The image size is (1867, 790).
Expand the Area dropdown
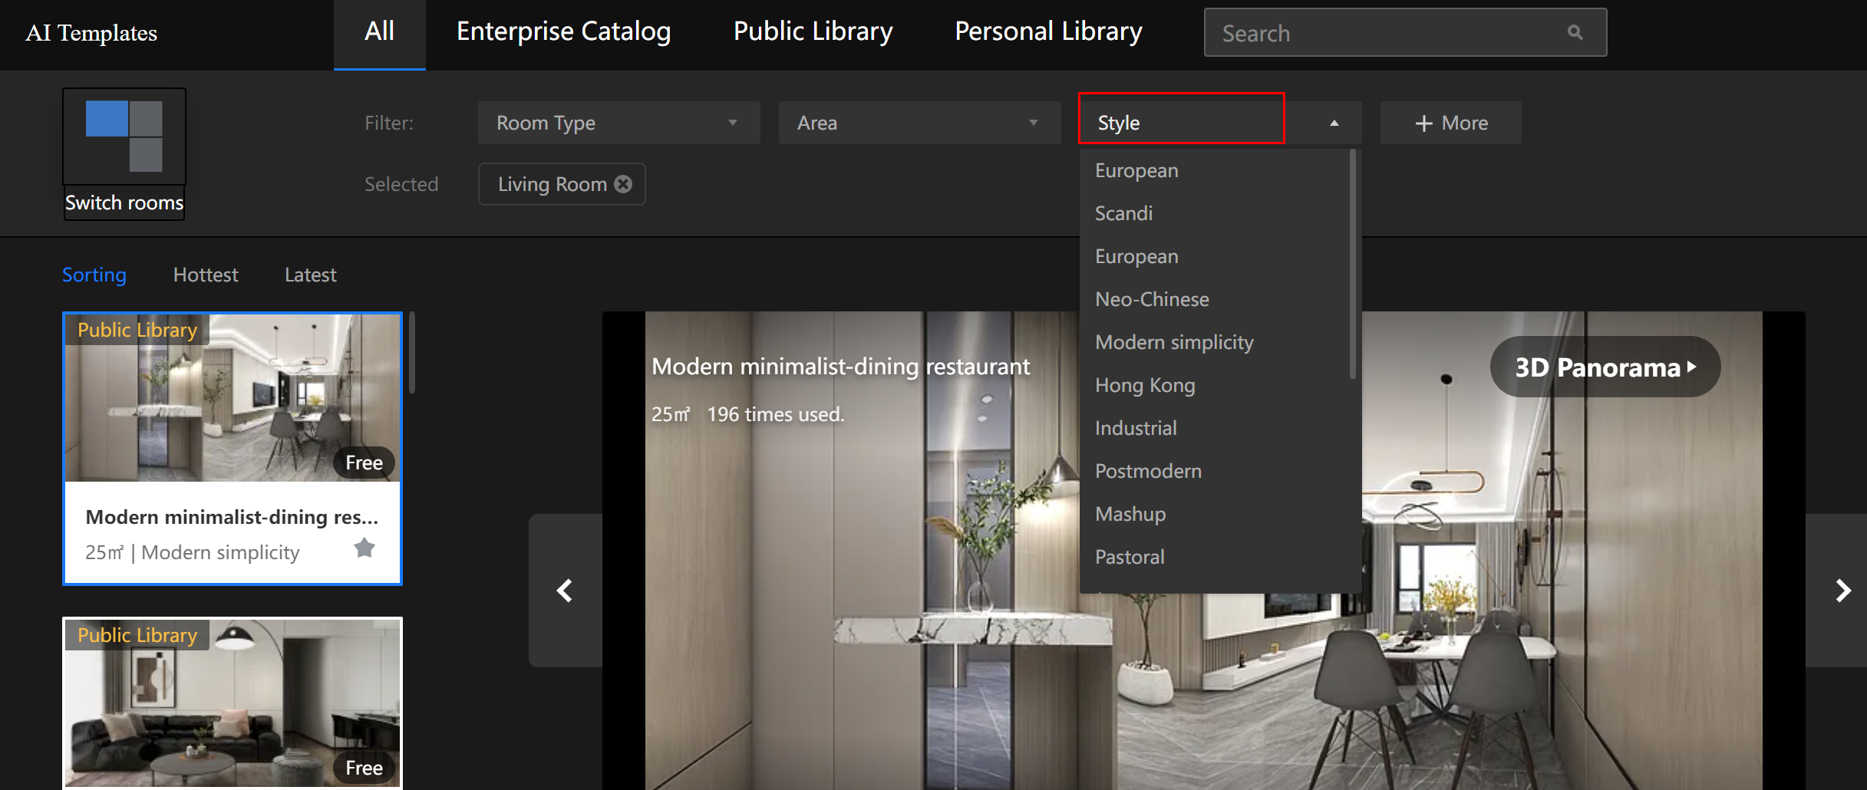tap(919, 123)
